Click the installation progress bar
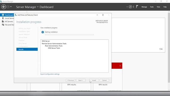The image size is (170, 96). (69, 35)
